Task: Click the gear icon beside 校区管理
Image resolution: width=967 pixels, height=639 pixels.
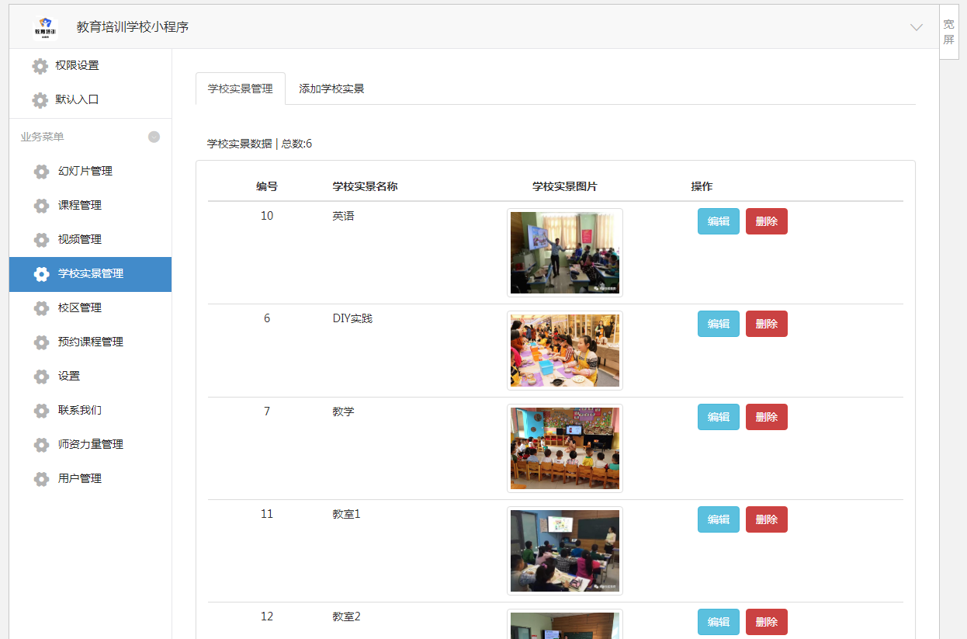Action: tap(42, 308)
